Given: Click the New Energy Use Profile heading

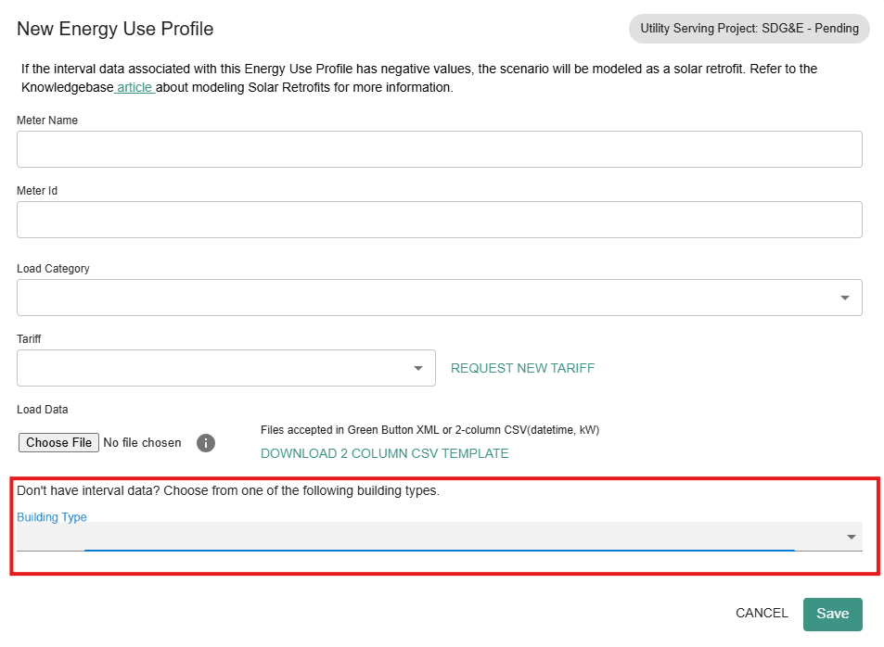Looking at the screenshot, I should click(x=115, y=29).
